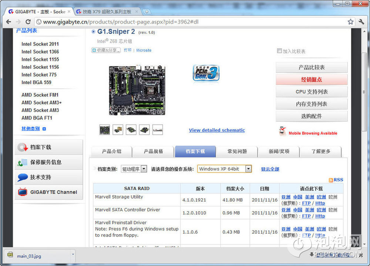Click the RSS feed icon
Screen dimensions: 370x266
331,180
